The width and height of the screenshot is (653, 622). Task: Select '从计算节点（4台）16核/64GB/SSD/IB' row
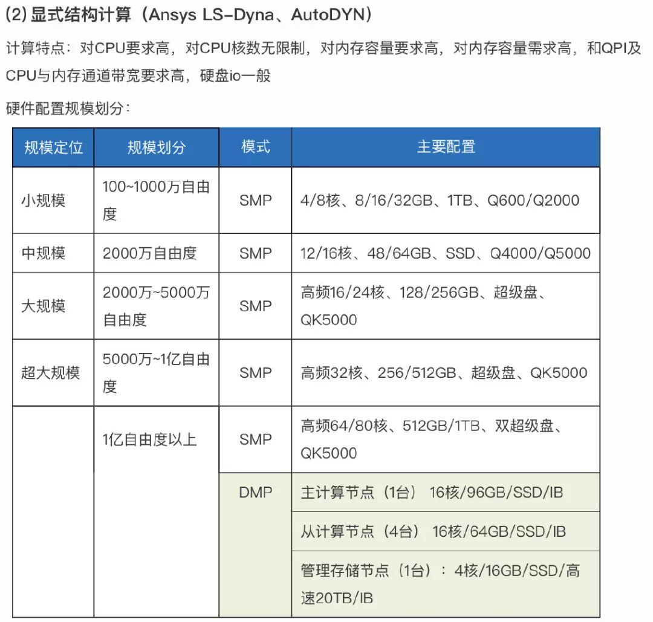(x=446, y=532)
